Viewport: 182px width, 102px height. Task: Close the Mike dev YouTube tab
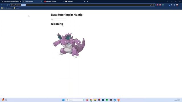[63, 1]
